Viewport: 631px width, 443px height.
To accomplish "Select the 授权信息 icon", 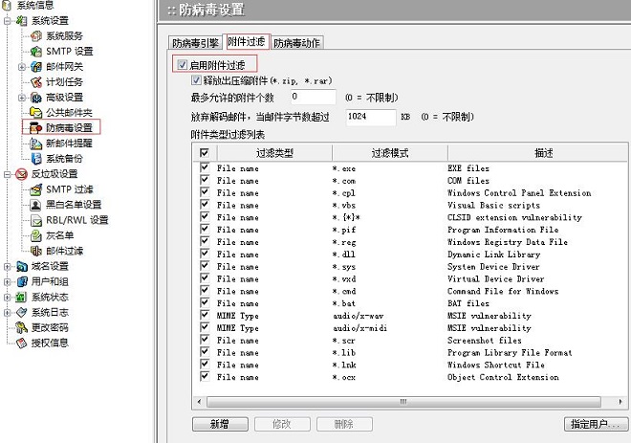I will (21, 343).
